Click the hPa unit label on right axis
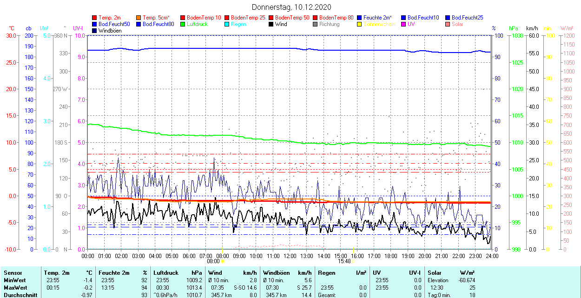The height and width of the screenshot is (298, 581). [514, 28]
